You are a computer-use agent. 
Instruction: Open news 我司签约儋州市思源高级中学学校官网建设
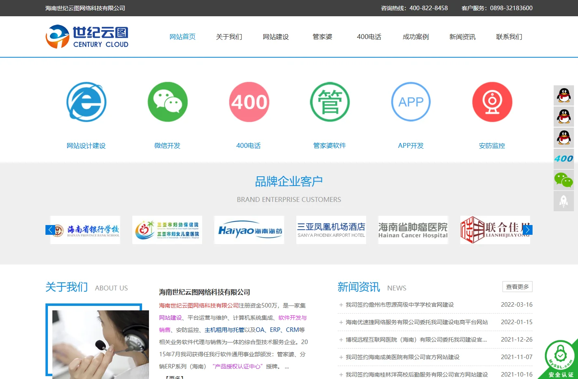click(x=400, y=305)
